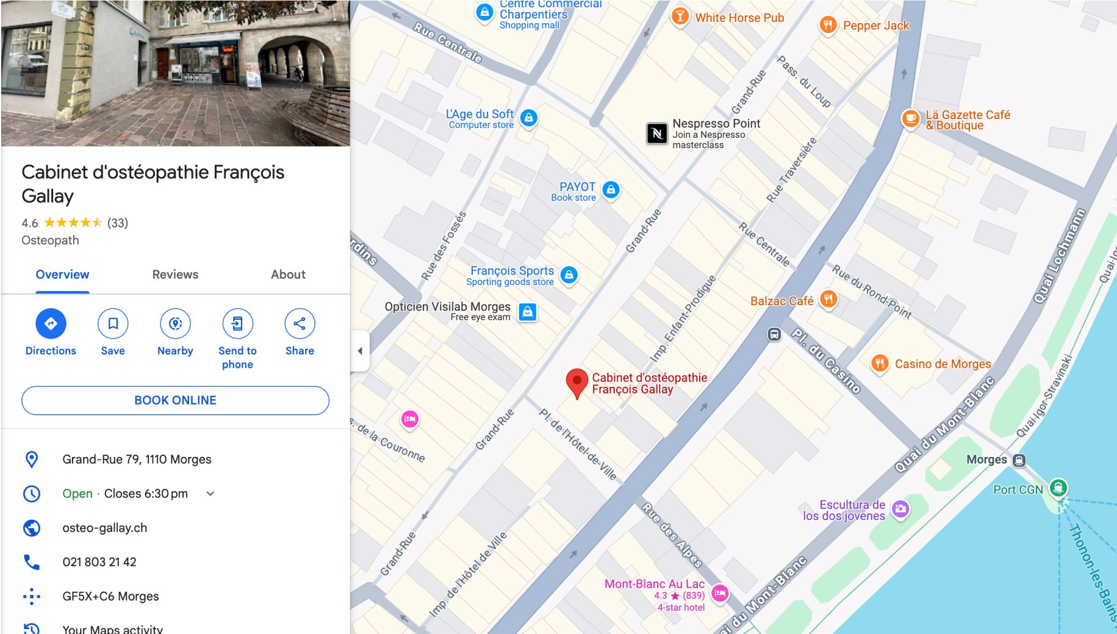Open Port CGN marker icon

(x=1058, y=488)
